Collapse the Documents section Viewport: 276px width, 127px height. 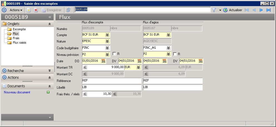[50, 86]
